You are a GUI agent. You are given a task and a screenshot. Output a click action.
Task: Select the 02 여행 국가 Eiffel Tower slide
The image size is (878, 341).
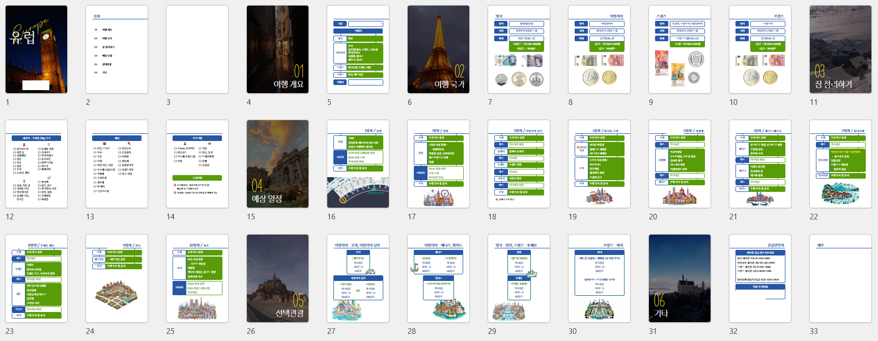click(438, 49)
